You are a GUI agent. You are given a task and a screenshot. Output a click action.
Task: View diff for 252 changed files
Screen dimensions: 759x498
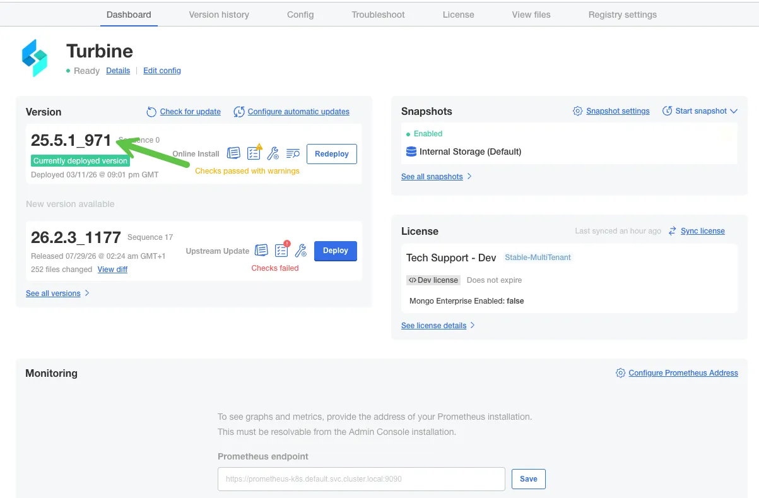point(112,270)
